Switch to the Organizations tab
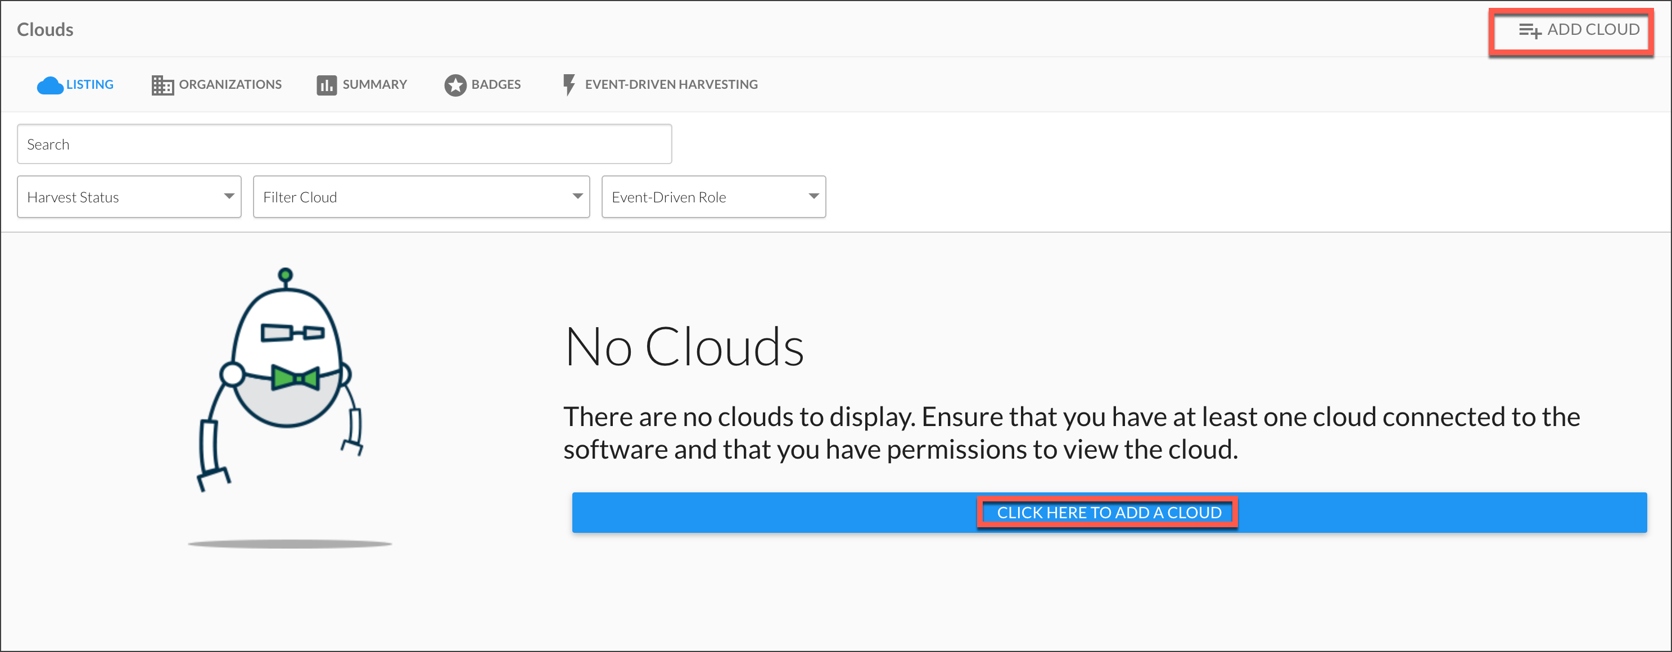The image size is (1672, 652). (x=230, y=84)
